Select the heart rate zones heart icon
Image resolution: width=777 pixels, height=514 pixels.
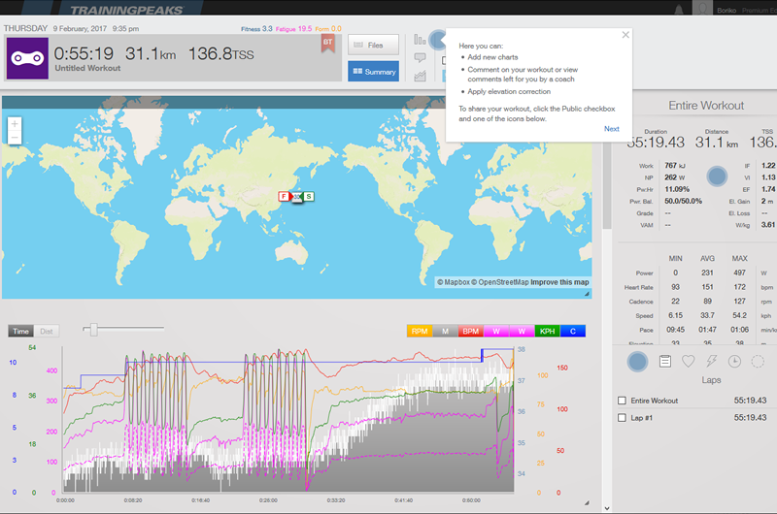(689, 361)
